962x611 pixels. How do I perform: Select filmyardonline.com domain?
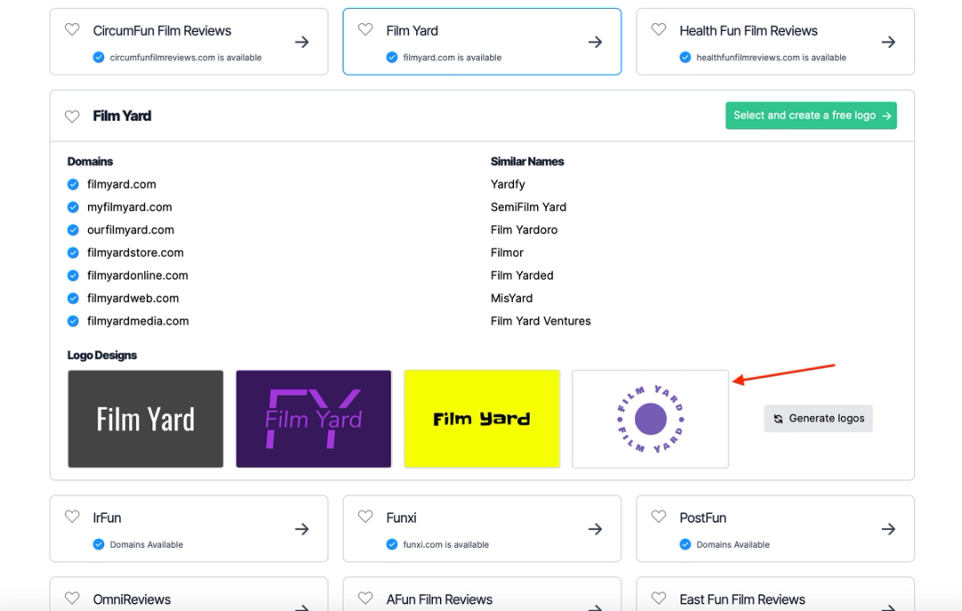click(137, 275)
